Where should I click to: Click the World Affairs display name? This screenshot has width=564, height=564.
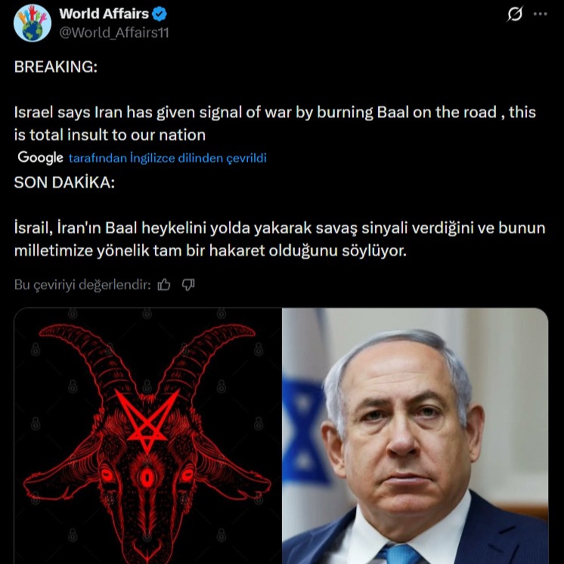pos(104,14)
